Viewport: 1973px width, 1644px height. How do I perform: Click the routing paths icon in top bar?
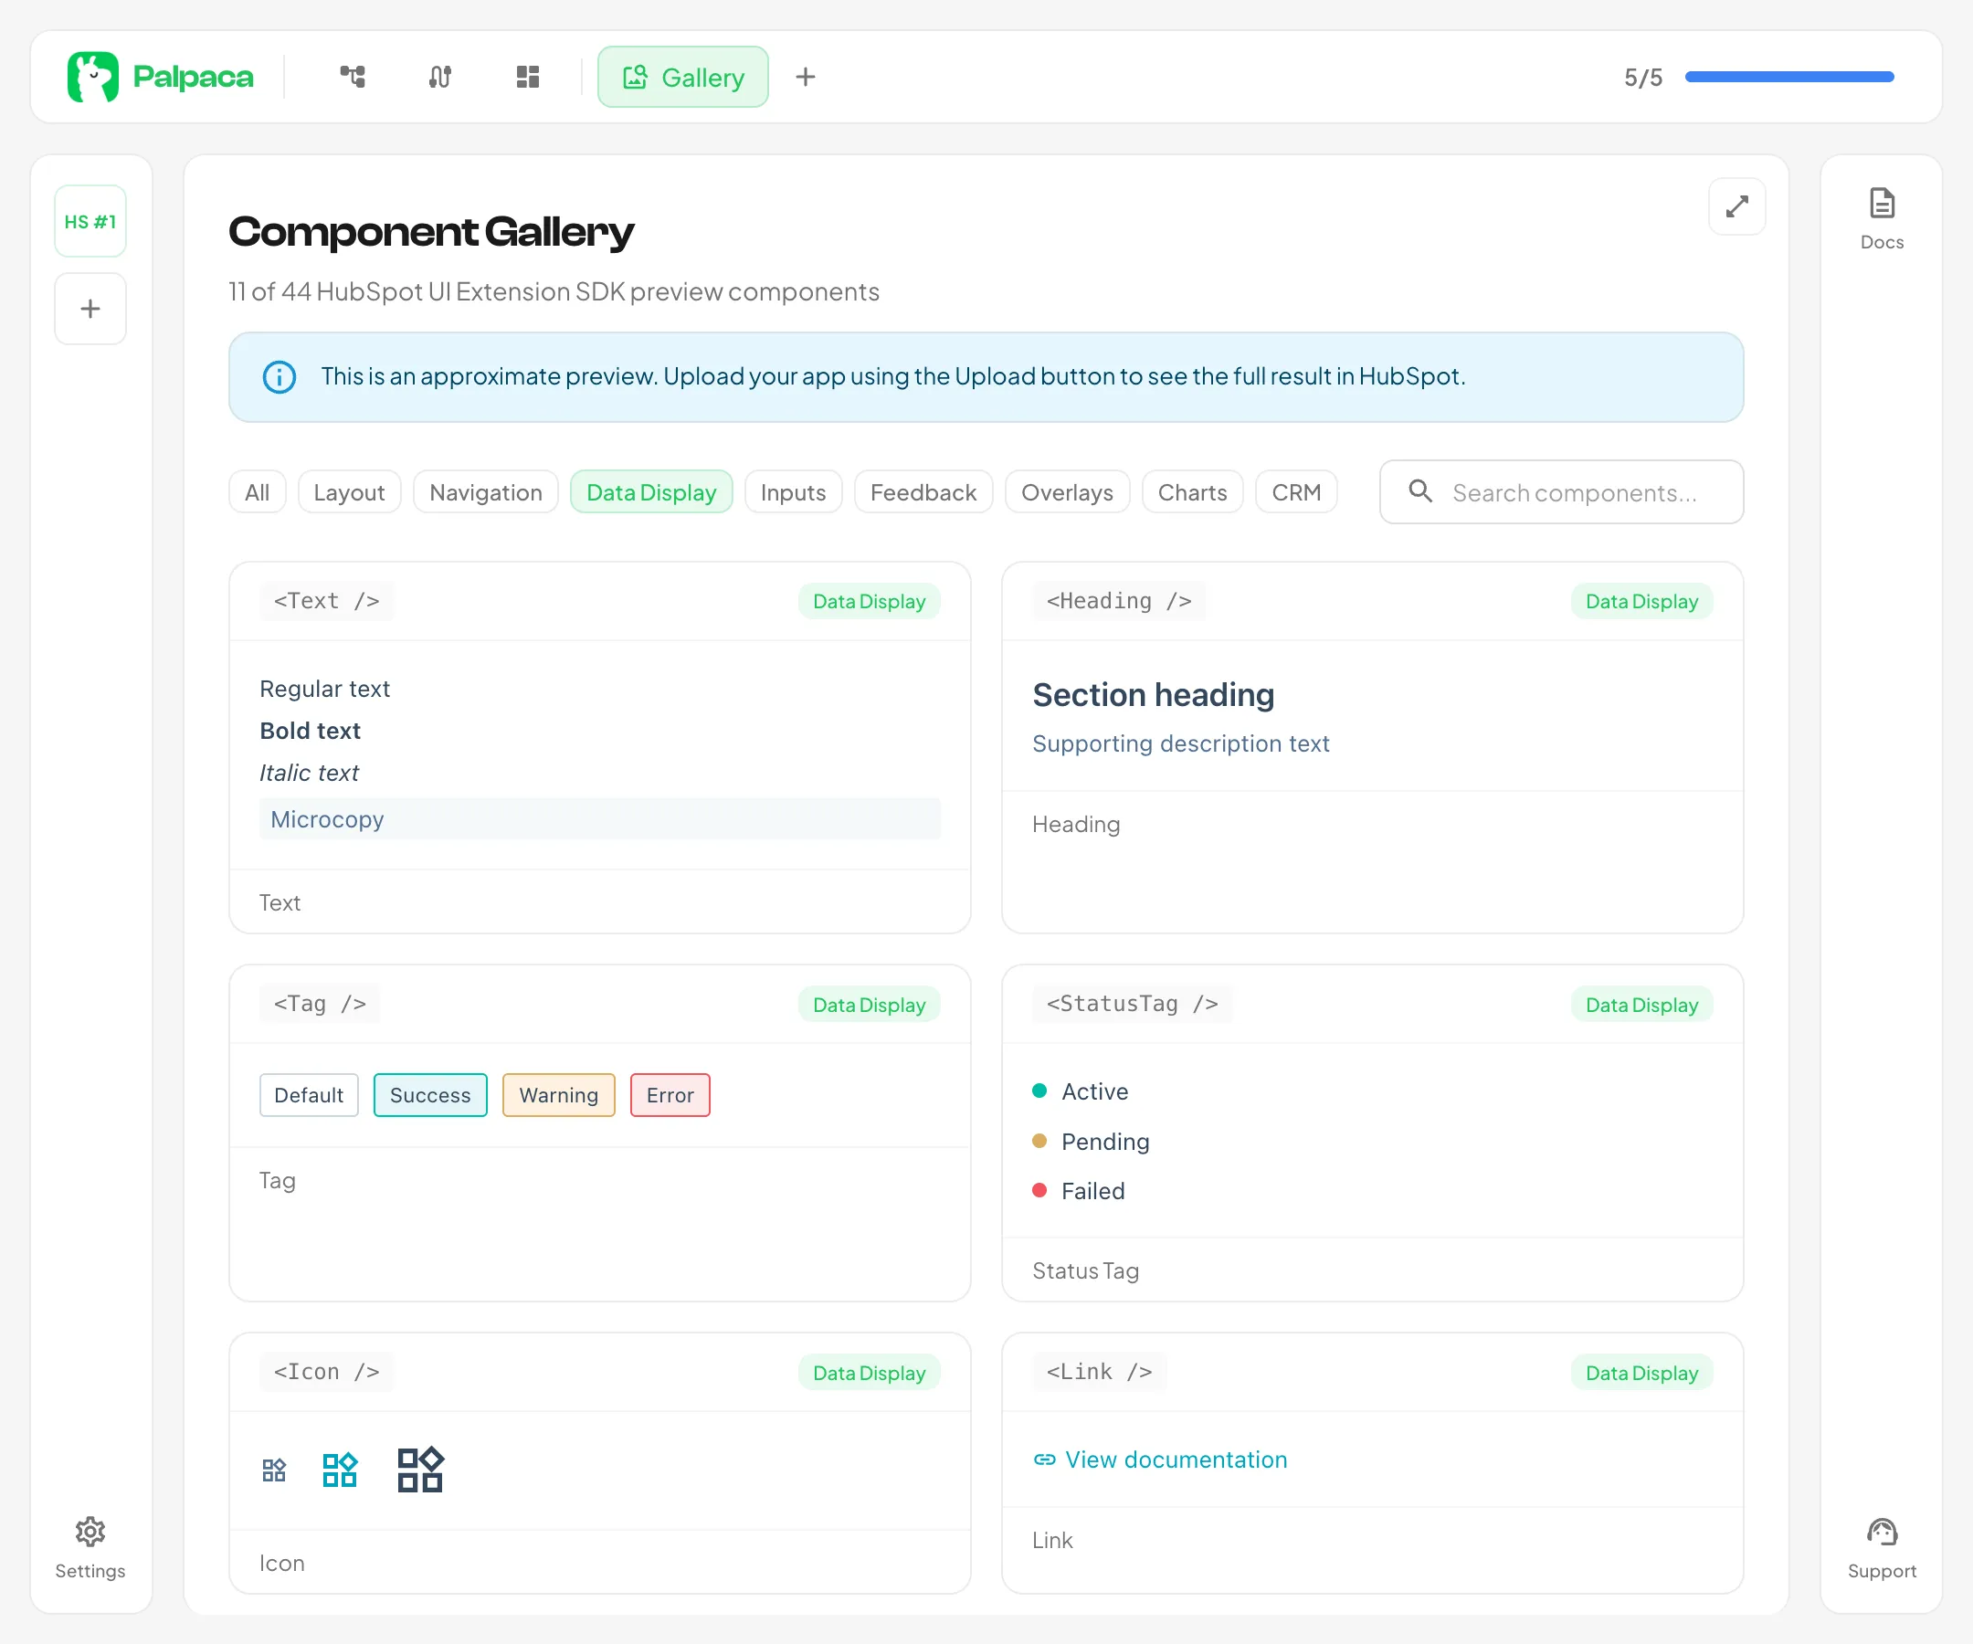coord(439,77)
